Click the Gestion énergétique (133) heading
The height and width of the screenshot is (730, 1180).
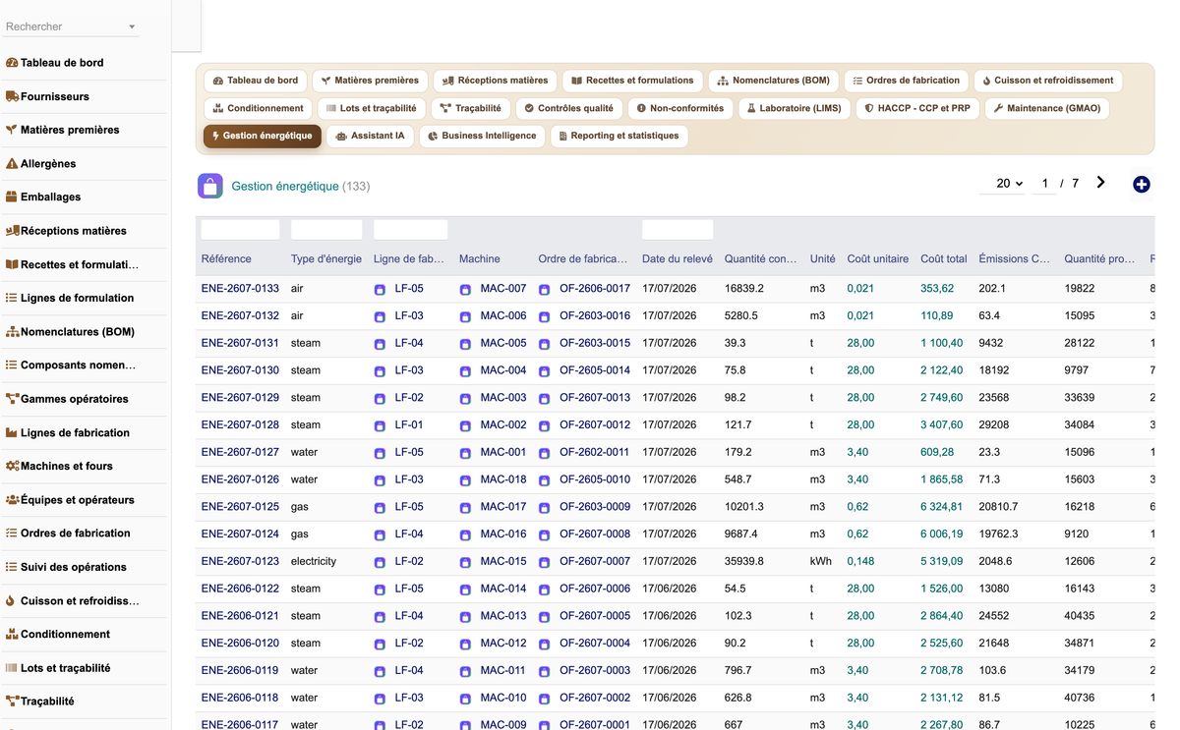click(x=301, y=187)
